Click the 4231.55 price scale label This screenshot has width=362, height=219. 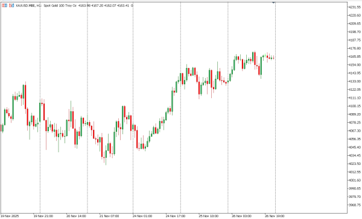[x=355, y=7]
